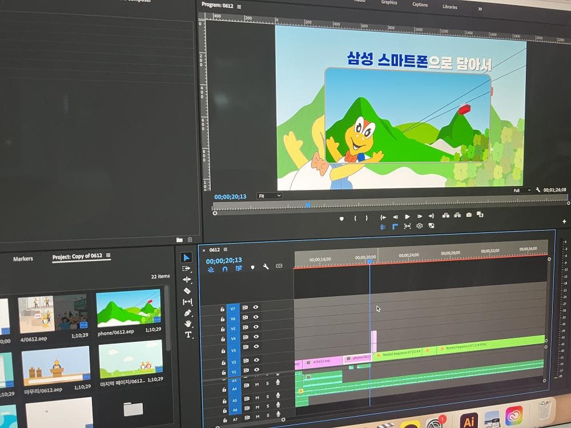
Task: Select the Hand tool
Action: 188,324
